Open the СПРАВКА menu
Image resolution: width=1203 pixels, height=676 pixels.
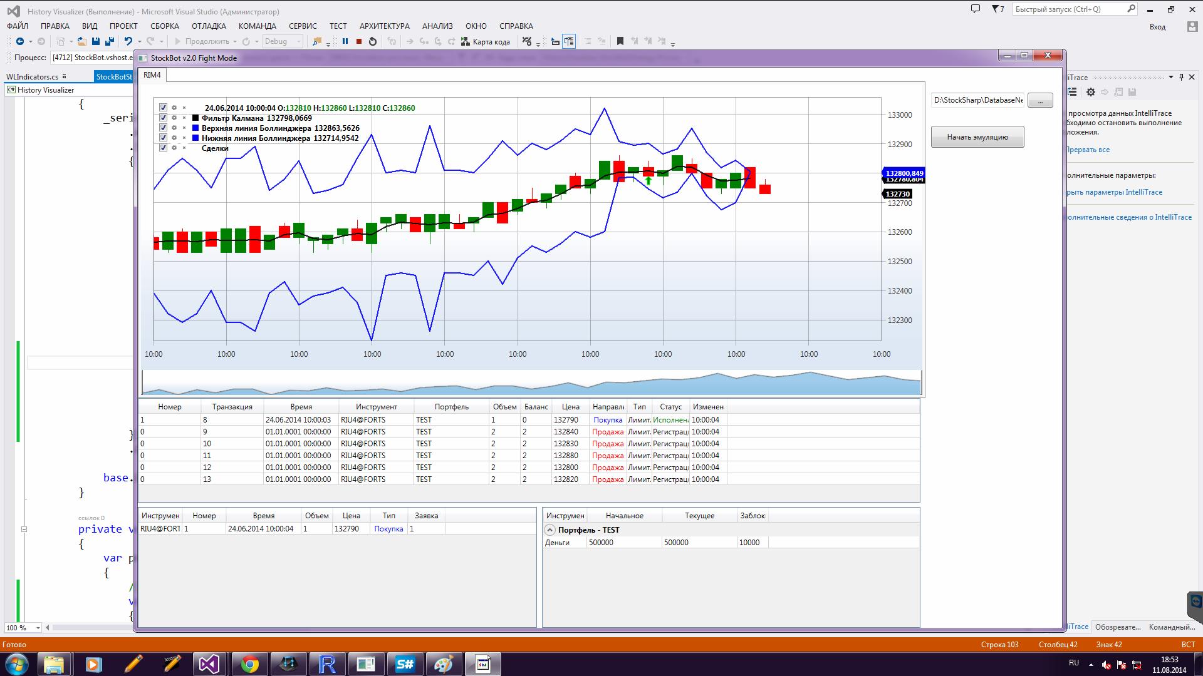pos(516,26)
